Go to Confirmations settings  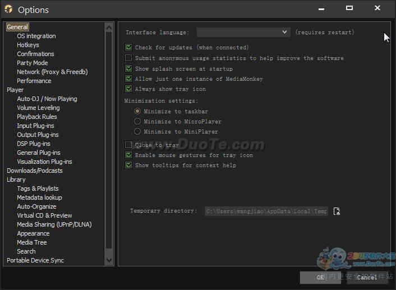click(x=35, y=54)
